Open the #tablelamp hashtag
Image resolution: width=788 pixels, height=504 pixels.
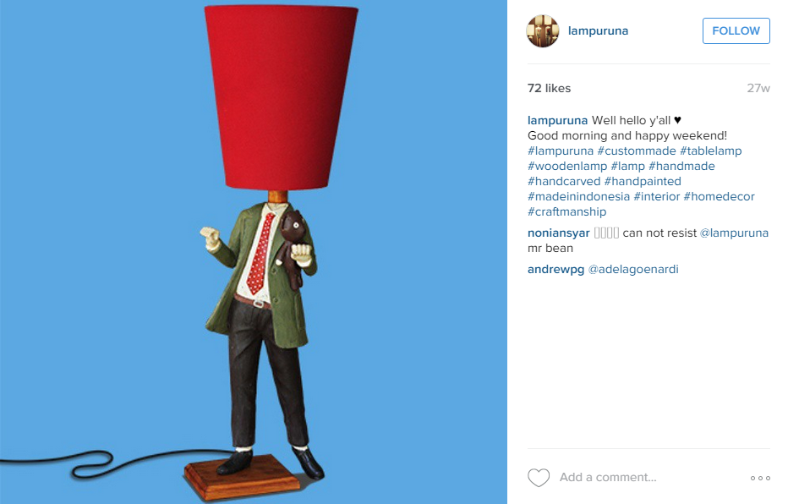coord(710,151)
